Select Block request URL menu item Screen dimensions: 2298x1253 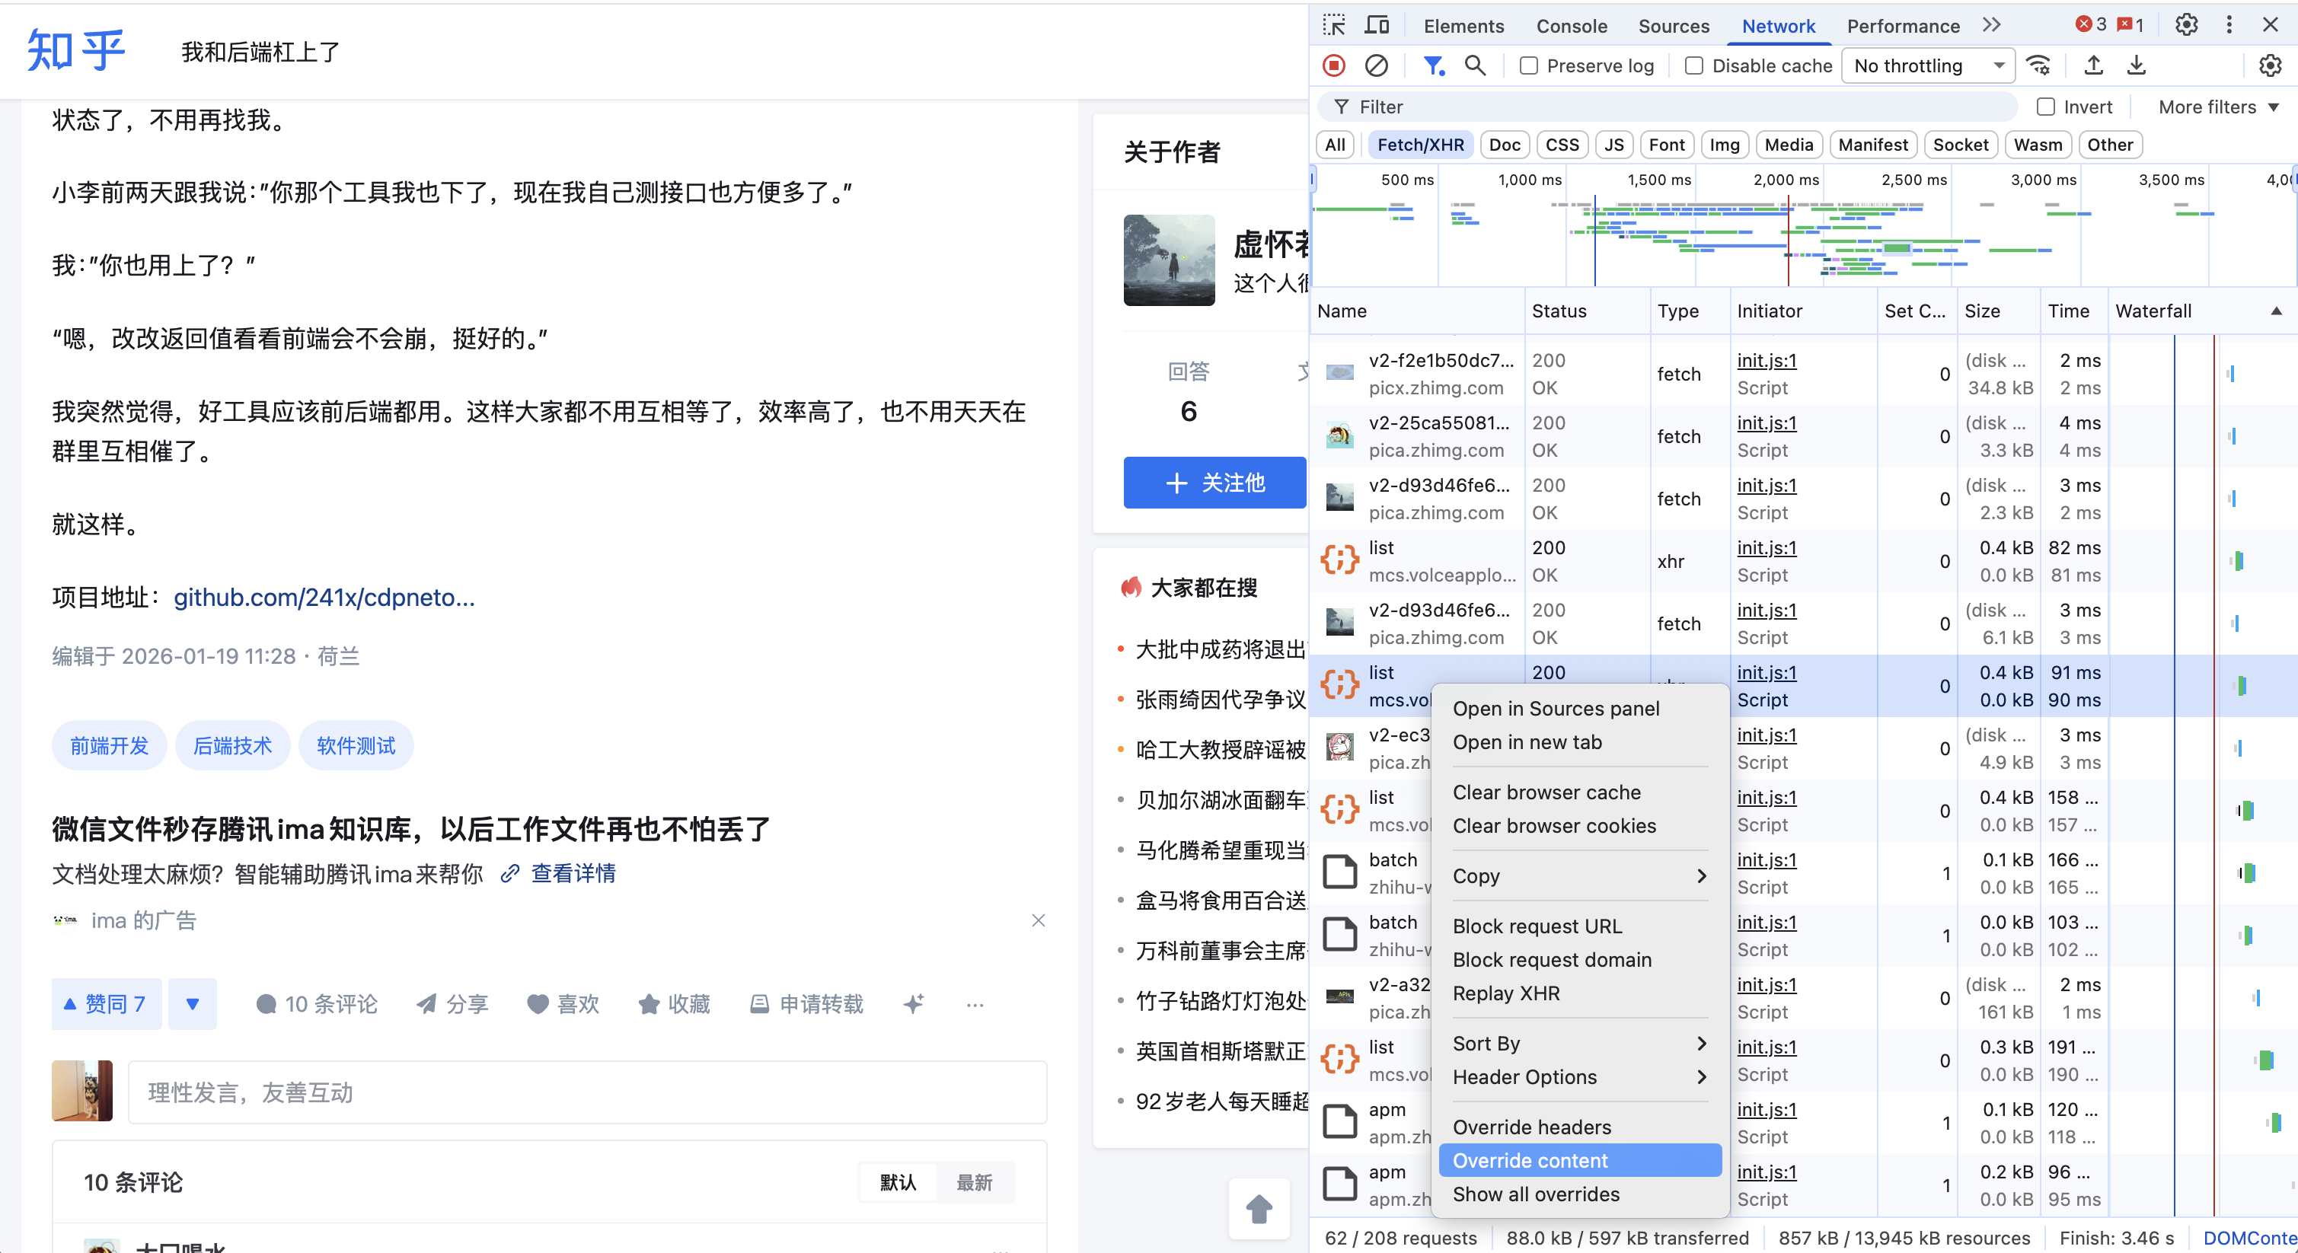(x=1579, y=926)
